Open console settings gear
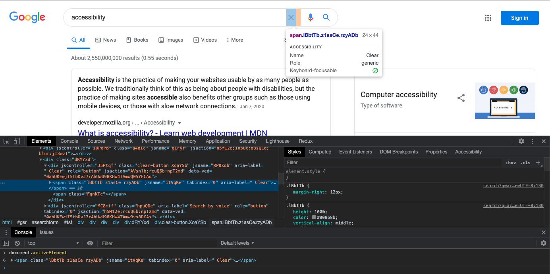Image resolution: width=550 pixels, height=274 pixels. (544, 243)
